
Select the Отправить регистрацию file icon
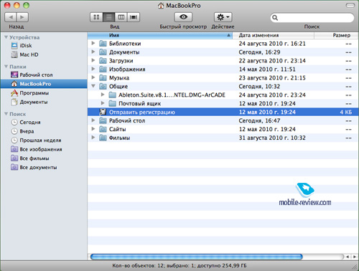coord(103,112)
